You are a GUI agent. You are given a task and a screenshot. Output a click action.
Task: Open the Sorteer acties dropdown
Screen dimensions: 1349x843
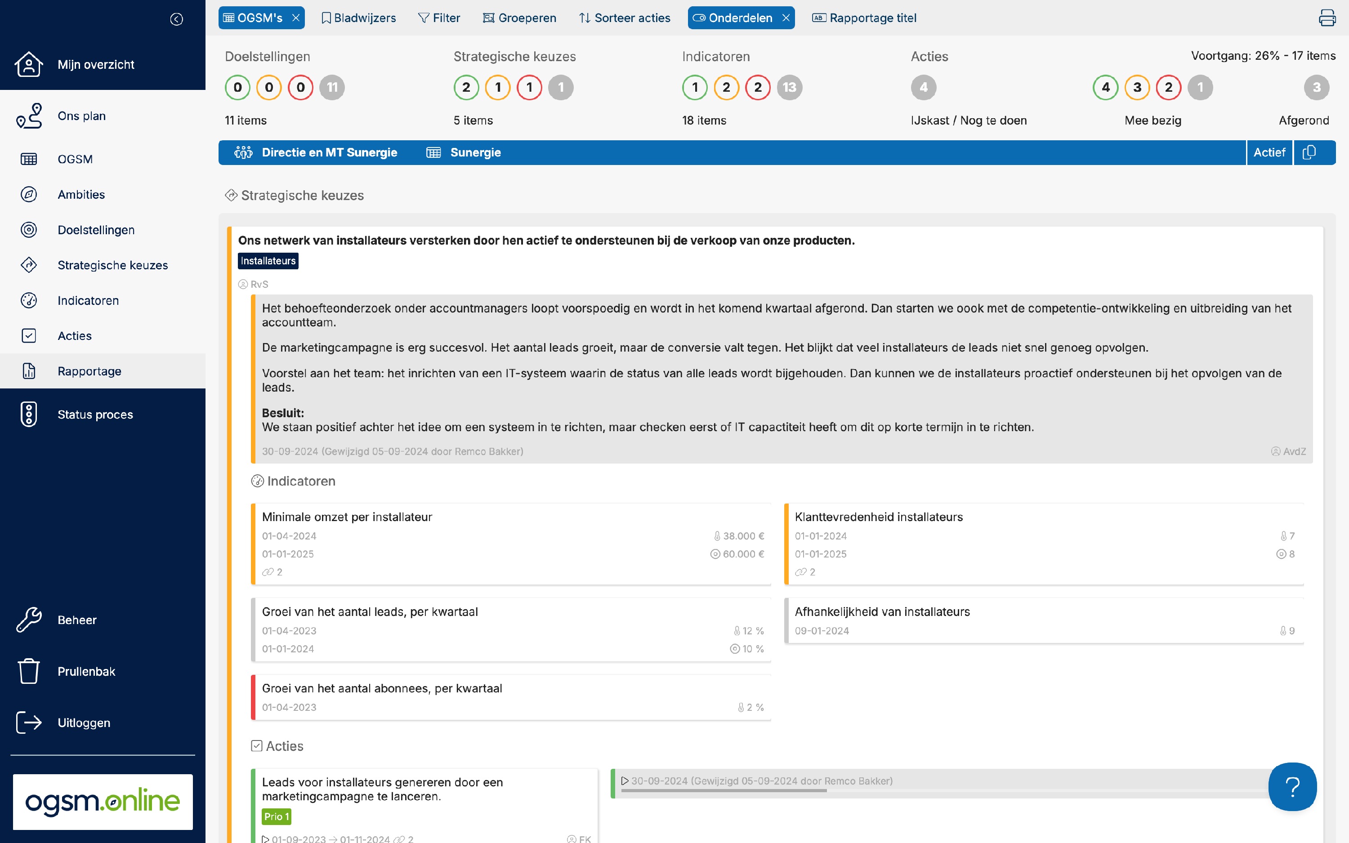coord(624,18)
